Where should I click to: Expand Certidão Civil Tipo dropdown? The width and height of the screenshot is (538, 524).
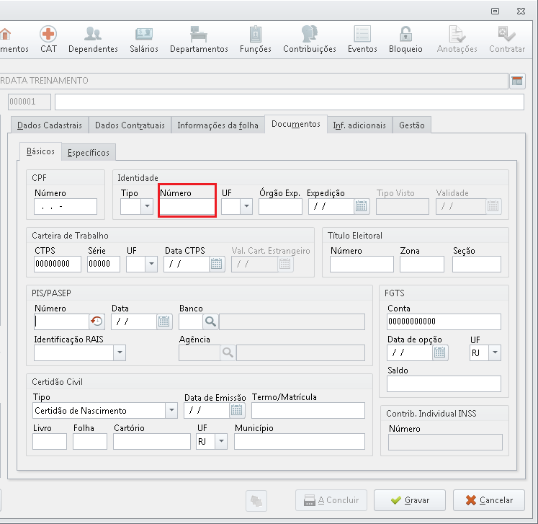pyautogui.click(x=171, y=410)
